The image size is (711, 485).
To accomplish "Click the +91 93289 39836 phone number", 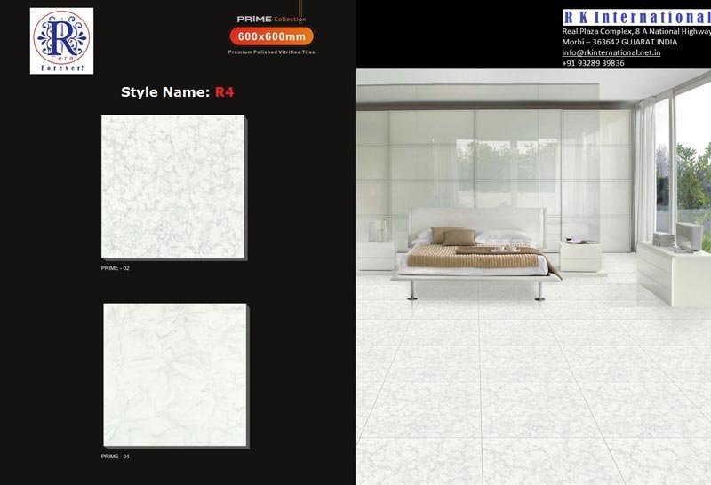I will tap(593, 63).
